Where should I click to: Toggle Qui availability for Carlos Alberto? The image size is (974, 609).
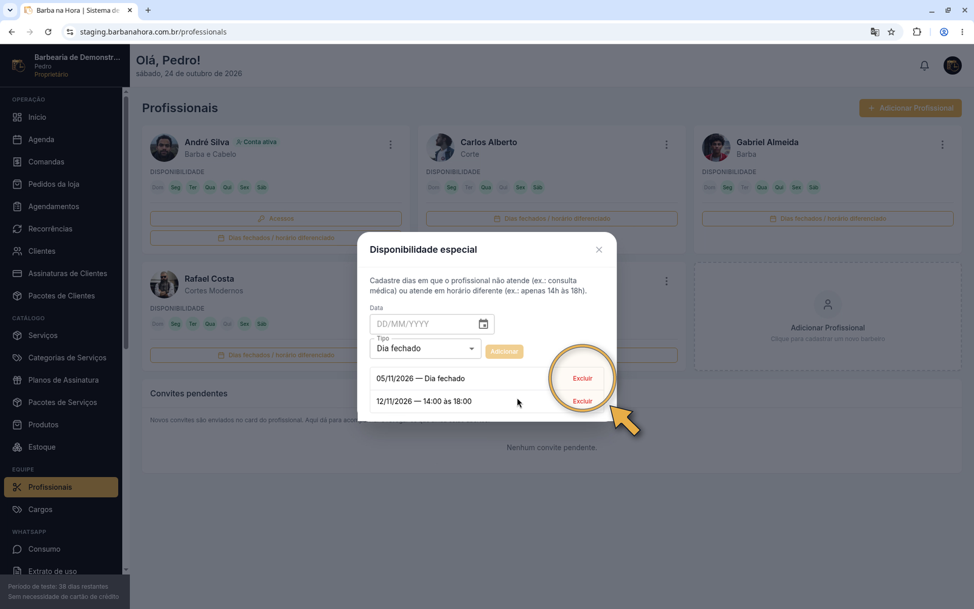point(503,188)
